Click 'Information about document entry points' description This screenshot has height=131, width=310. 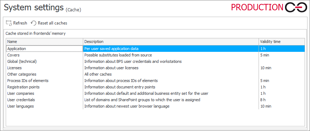click(x=120, y=87)
